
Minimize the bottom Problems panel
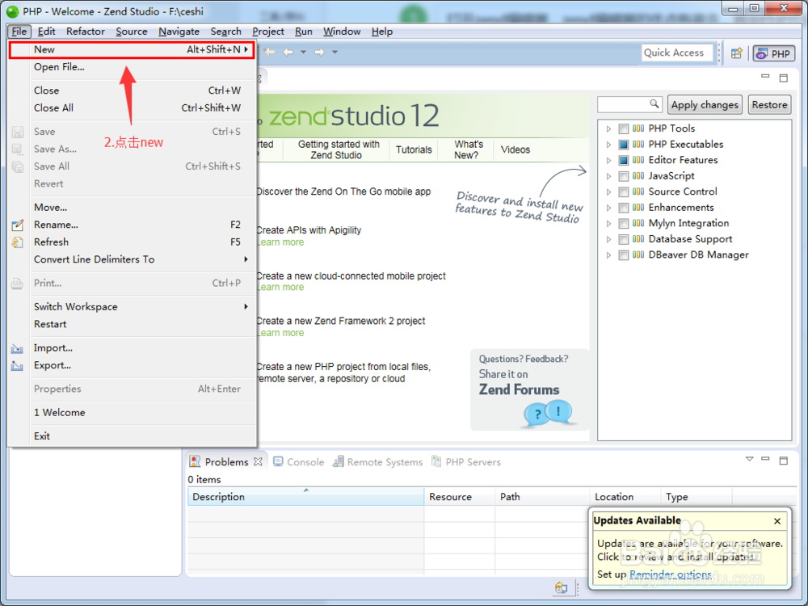(x=765, y=459)
